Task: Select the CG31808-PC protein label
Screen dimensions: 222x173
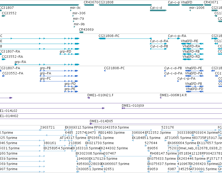Action: point(115,68)
